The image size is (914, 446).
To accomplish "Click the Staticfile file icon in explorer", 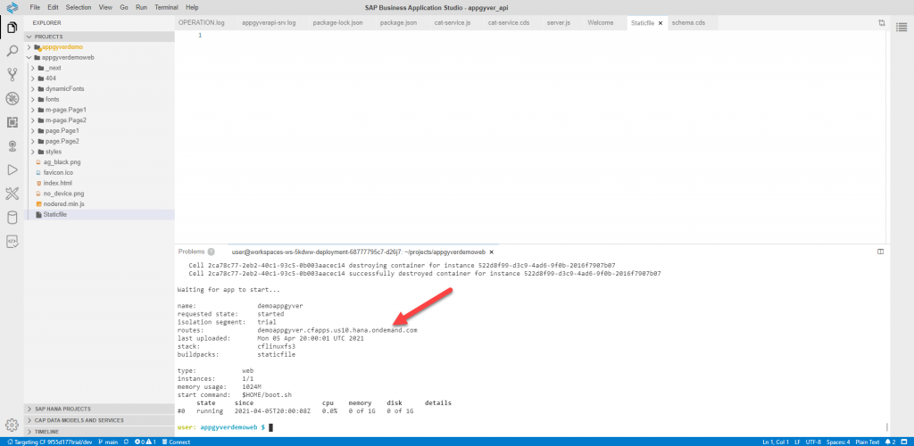I will [38, 214].
